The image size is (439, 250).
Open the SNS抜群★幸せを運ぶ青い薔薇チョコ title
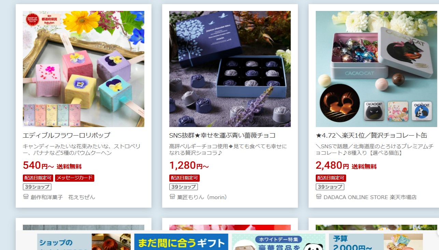tap(223, 135)
